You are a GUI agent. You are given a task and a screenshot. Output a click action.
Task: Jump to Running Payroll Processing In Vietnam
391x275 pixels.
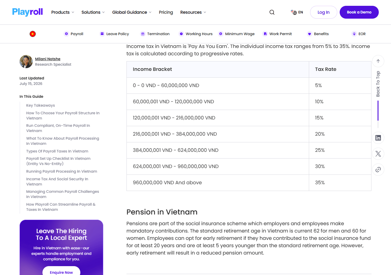click(x=62, y=171)
